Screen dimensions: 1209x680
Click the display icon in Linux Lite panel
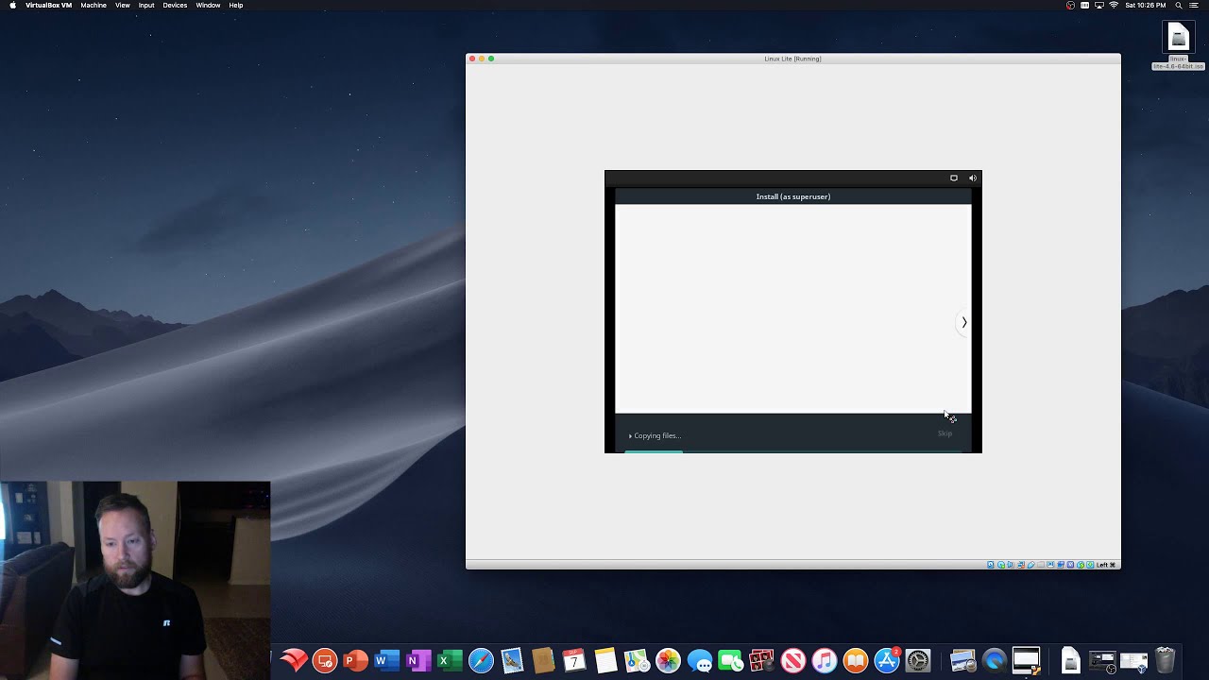click(x=954, y=178)
